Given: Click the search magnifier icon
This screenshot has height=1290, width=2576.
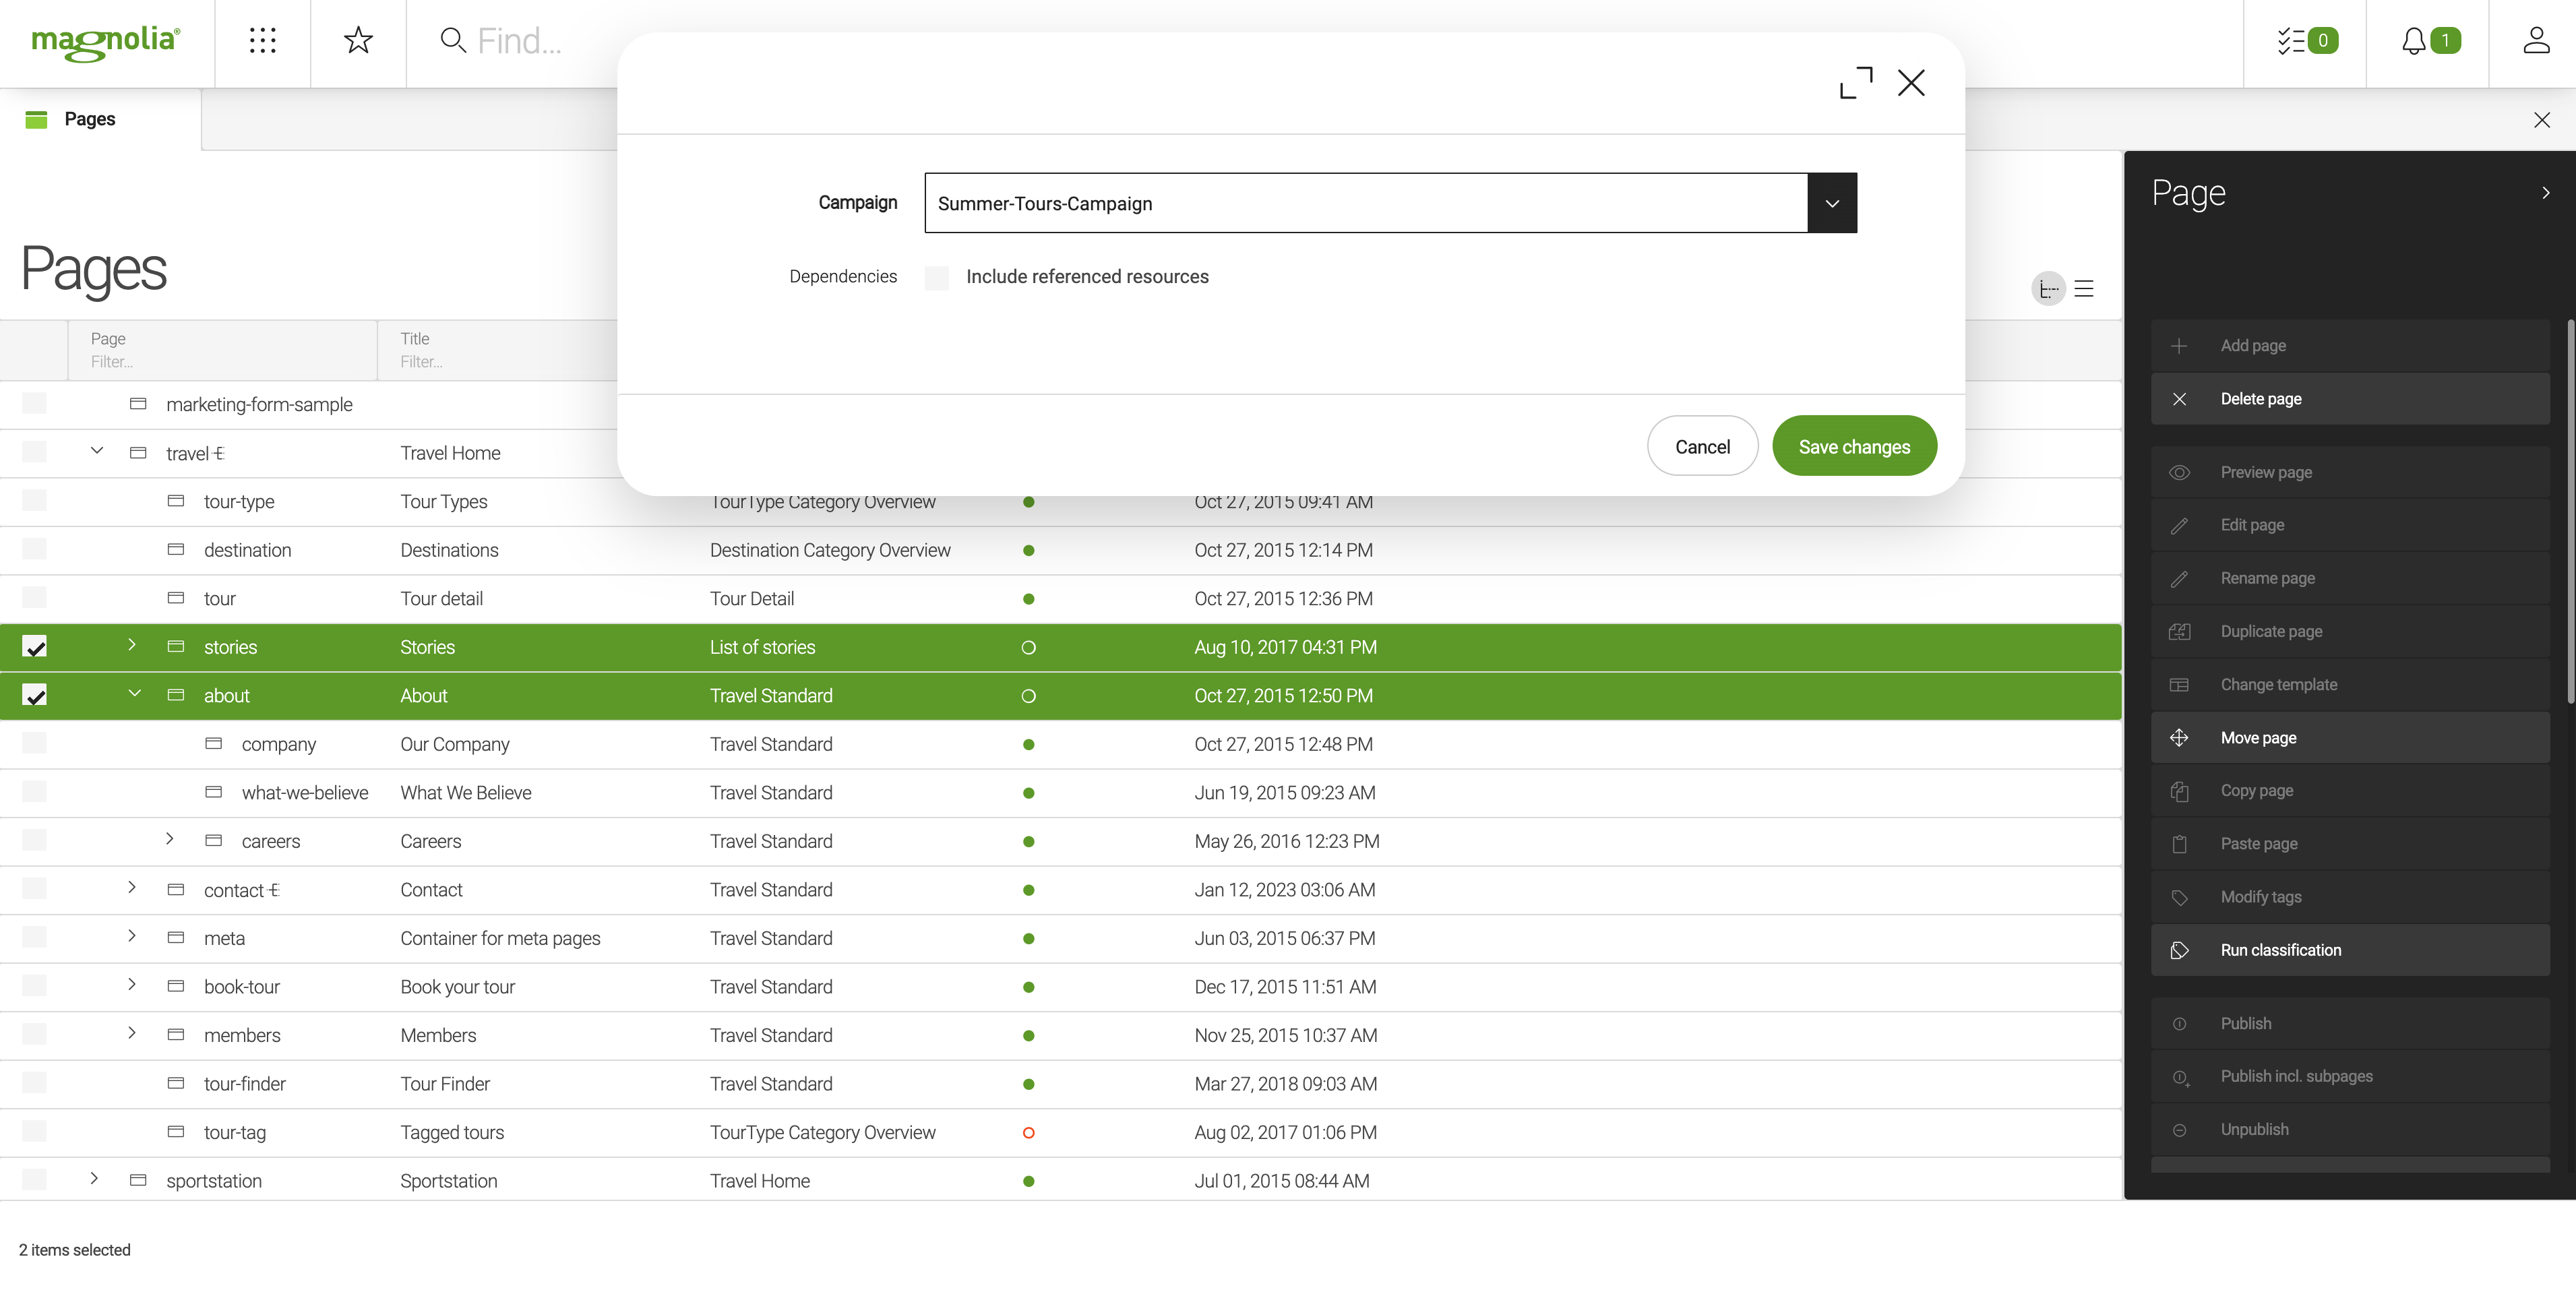Looking at the screenshot, I should (x=453, y=40).
